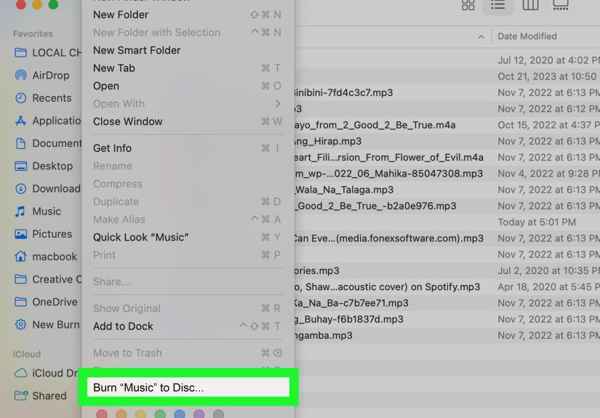The width and height of the screenshot is (600, 418).
Task: Apply gray tag color
Action: 218,414
